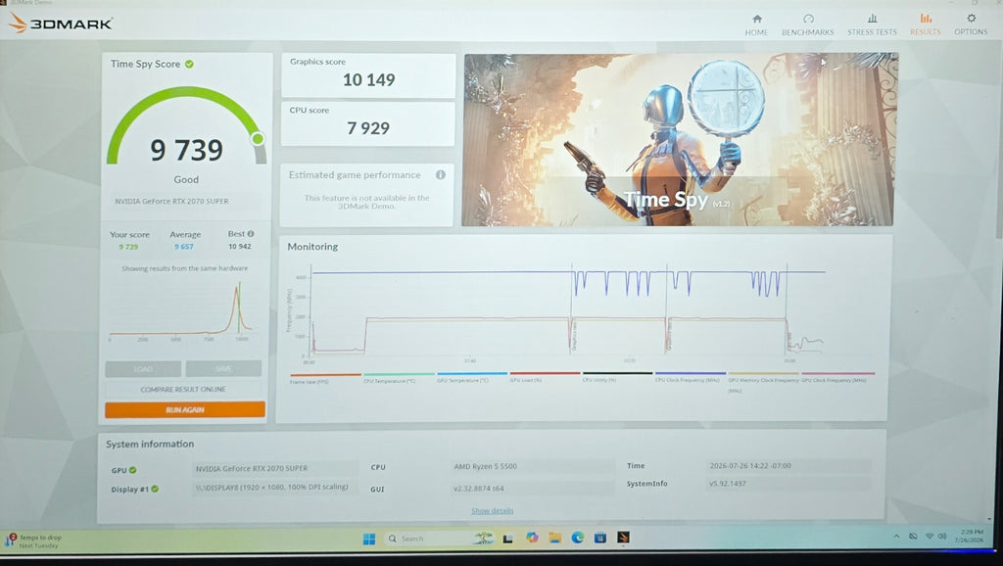Image resolution: width=1003 pixels, height=566 pixels.
Task: Click the Run Again button
Action: (x=185, y=410)
